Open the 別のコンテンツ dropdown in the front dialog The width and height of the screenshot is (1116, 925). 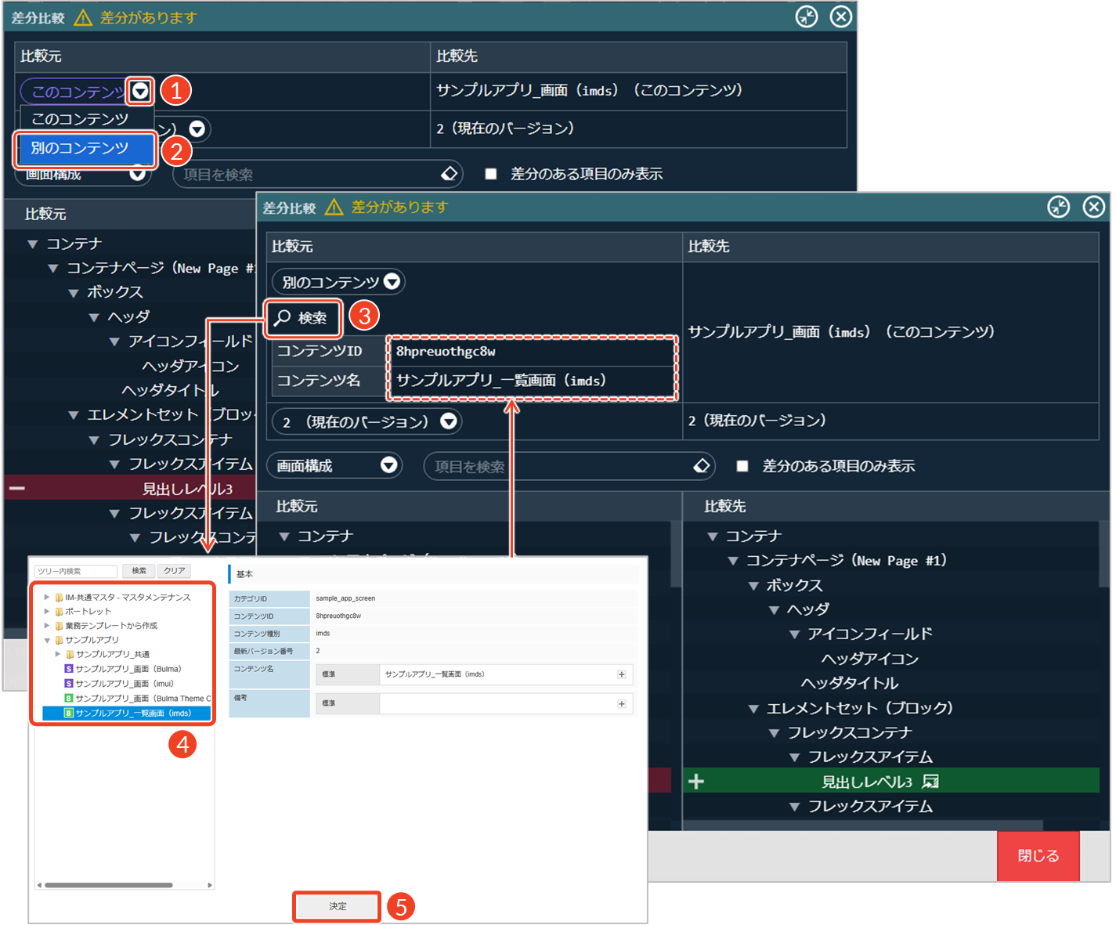(338, 282)
